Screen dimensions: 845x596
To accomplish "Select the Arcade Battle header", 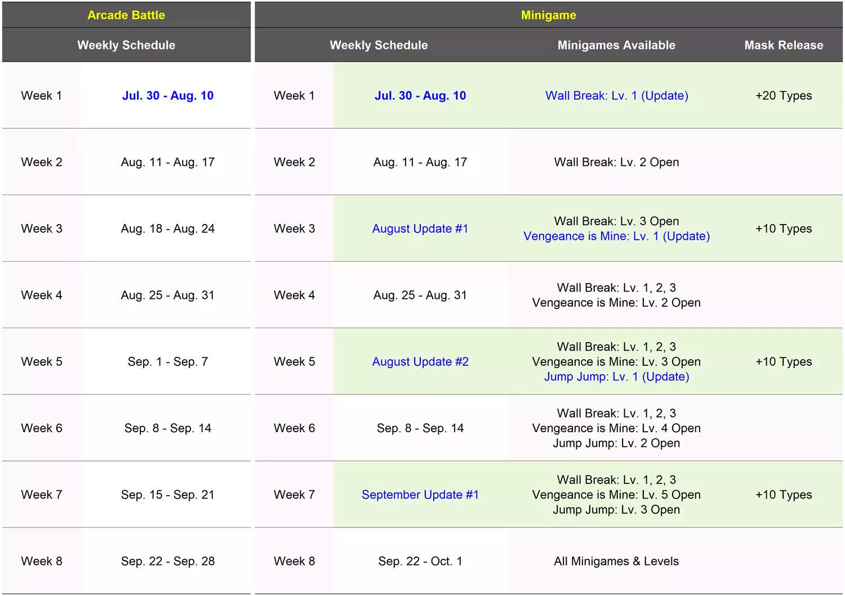I will tap(126, 15).
